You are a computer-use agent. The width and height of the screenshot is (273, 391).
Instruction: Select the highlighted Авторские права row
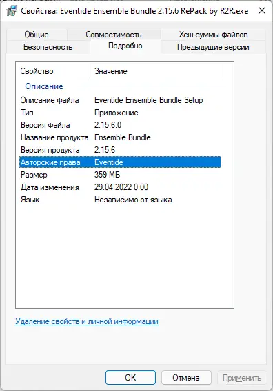pos(120,162)
